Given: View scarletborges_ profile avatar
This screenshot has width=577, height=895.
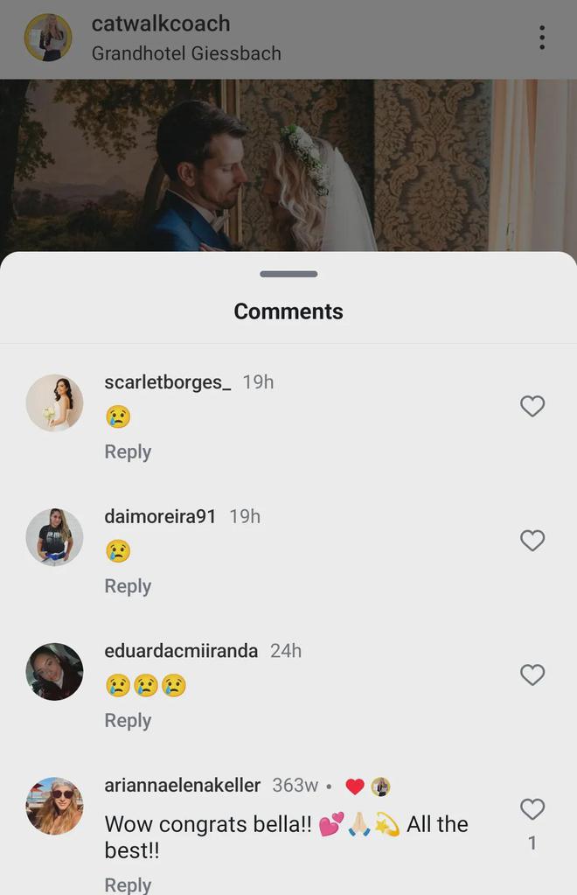Looking at the screenshot, I should [x=54, y=403].
